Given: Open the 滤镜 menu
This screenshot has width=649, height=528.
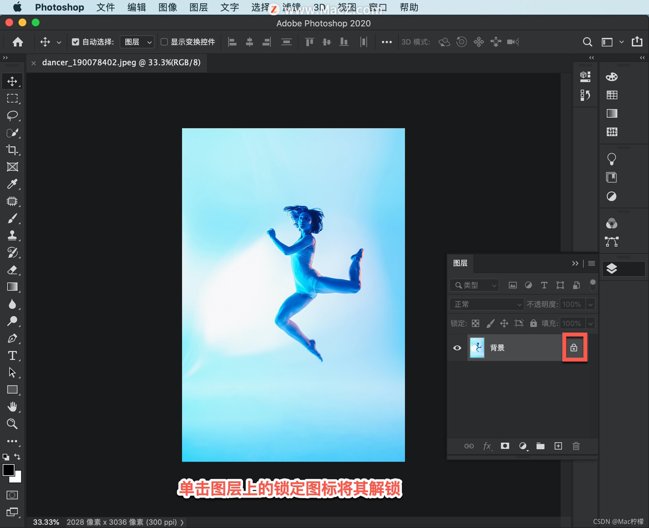Looking at the screenshot, I should point(291,7).
